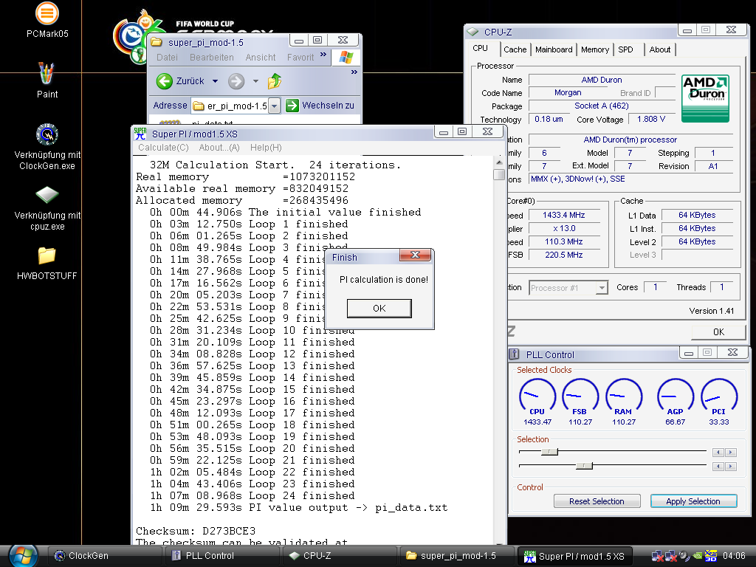This screenshot has width=756, height=567.
Task: Click upper slider right step arrow
Action: [x=731, y=453]
